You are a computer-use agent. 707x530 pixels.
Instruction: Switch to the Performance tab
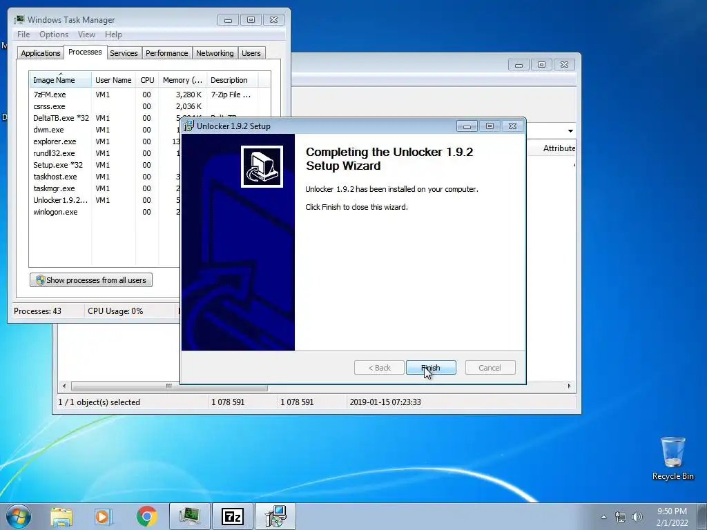167,52
